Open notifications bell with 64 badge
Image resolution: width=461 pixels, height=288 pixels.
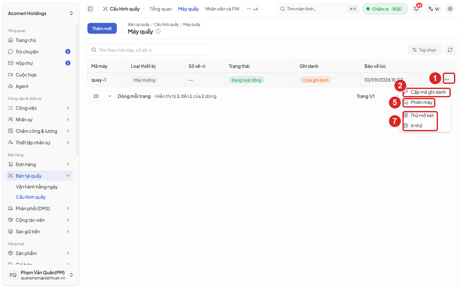[x=416, y=9]
